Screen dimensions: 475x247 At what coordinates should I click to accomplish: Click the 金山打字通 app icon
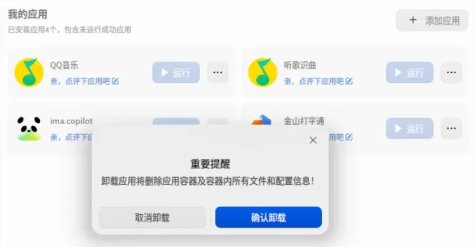[261, 120]
